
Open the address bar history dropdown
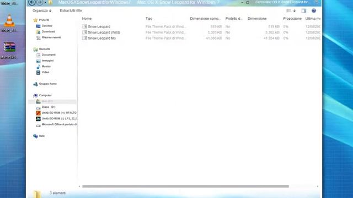242,2
